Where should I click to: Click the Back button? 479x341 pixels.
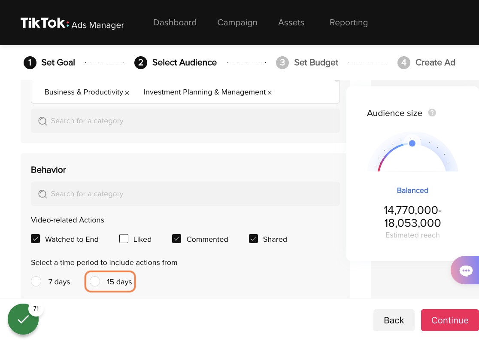pyautogui.click(x=394, y=320)
